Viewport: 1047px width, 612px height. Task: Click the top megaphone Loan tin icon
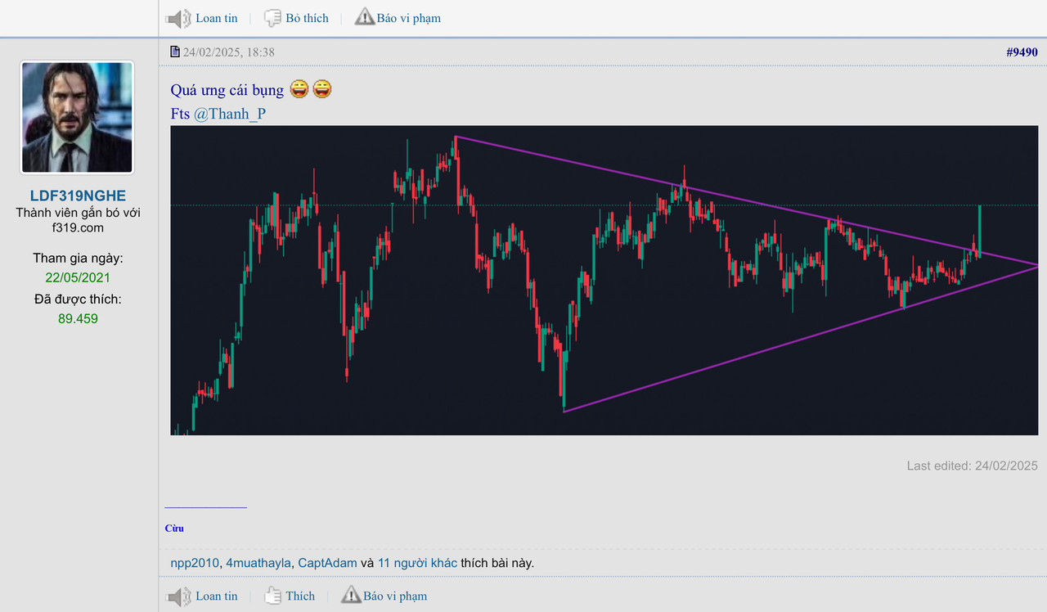(x=178, y=18)
